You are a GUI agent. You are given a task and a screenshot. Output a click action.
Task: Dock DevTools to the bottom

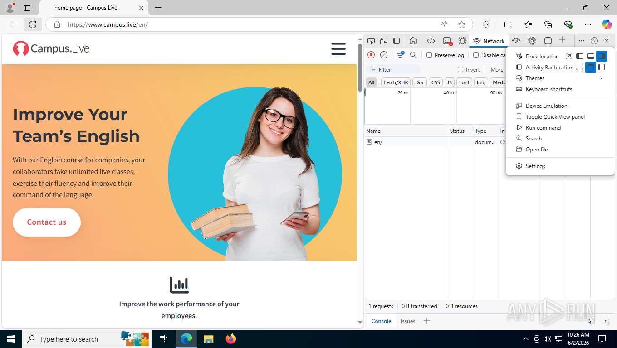pos(591,56)
